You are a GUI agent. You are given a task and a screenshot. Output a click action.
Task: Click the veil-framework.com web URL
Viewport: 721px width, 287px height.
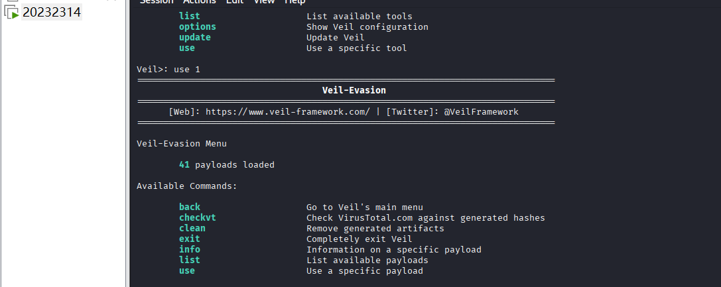click(x=287, y=112)
